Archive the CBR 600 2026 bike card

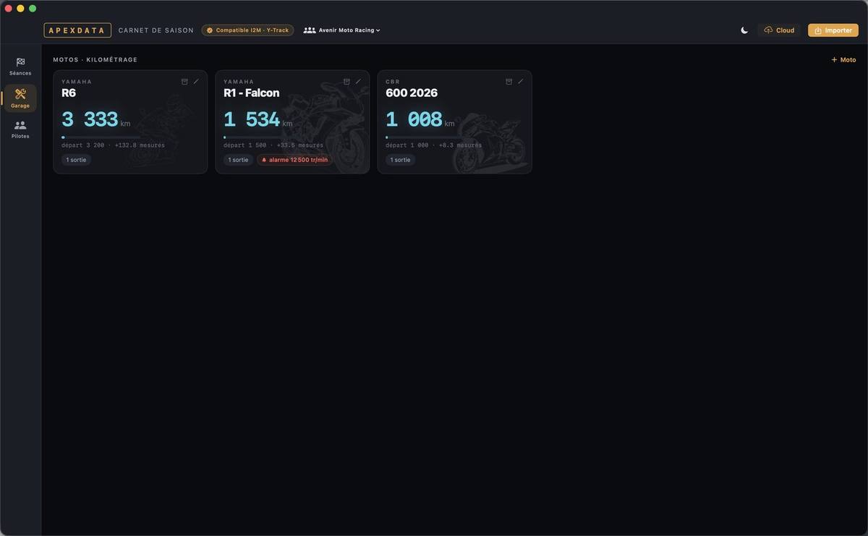pyautogui.click(x=509, y=82)
